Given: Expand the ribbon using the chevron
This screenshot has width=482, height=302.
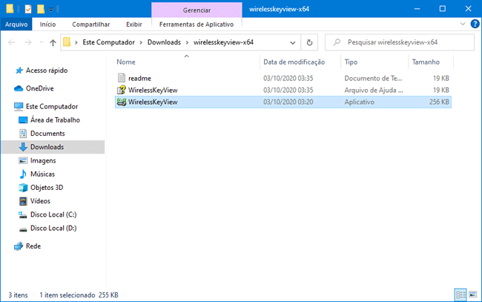Looking at the screenshot, I should (x=463, y=24).
